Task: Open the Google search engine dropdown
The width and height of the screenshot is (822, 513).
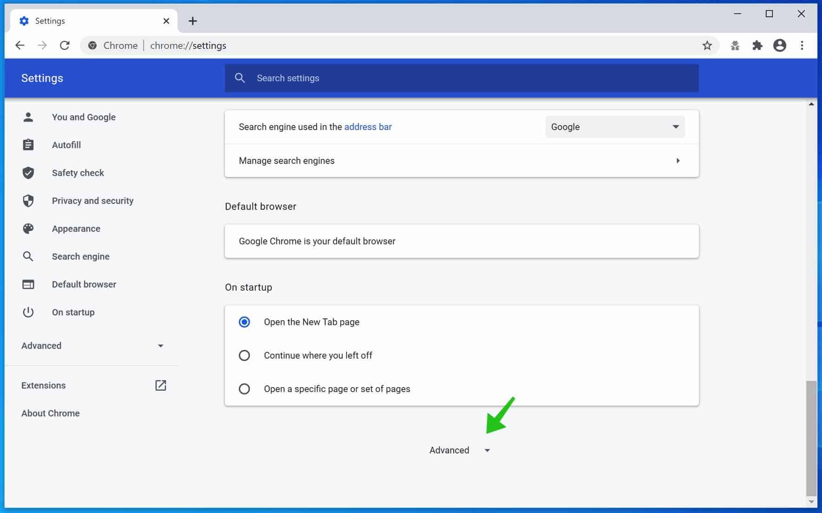Action: click(x=615, y=127)
